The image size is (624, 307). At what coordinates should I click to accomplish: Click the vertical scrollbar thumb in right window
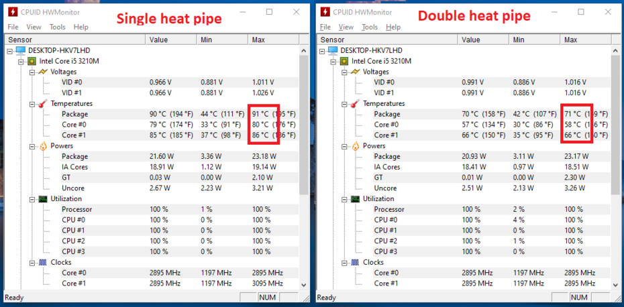[x=616, y=125]
